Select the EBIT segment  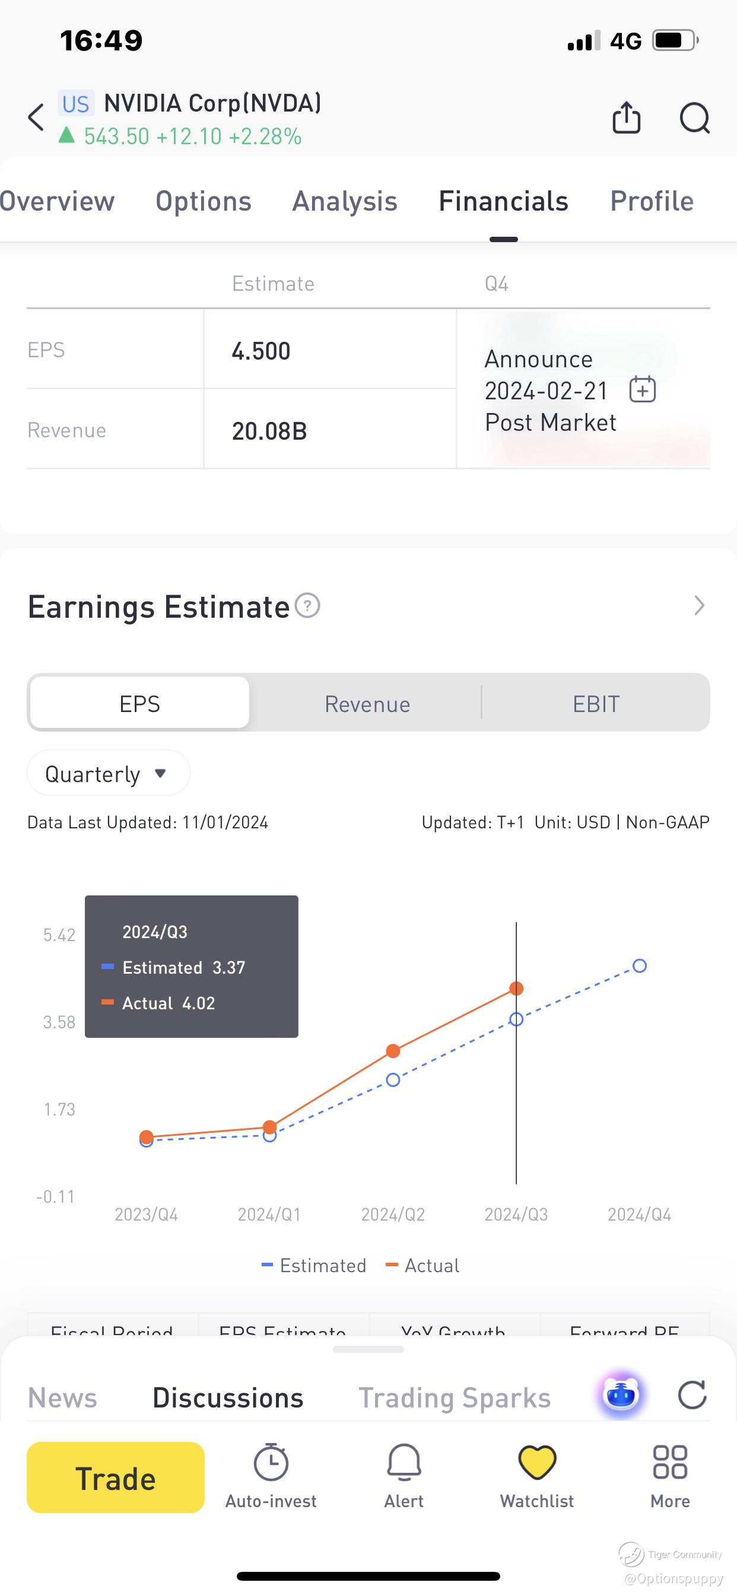596,704
